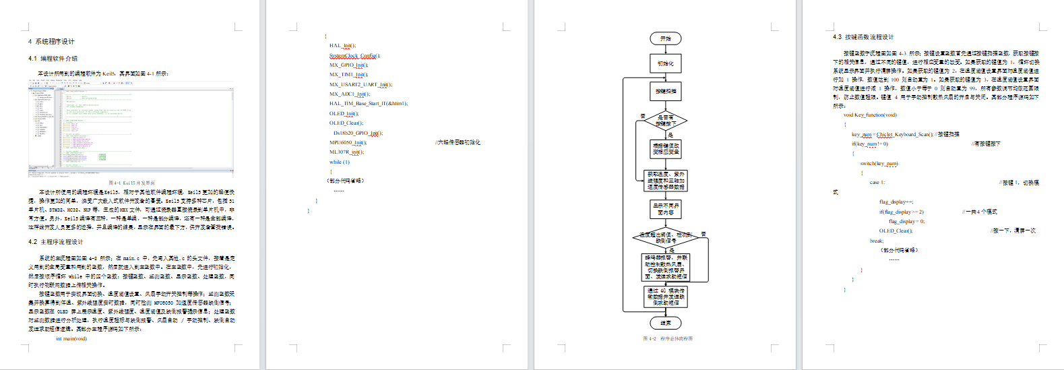
Task: Select the '温度超出阈值' decision diamond
Action: [666, 237]
